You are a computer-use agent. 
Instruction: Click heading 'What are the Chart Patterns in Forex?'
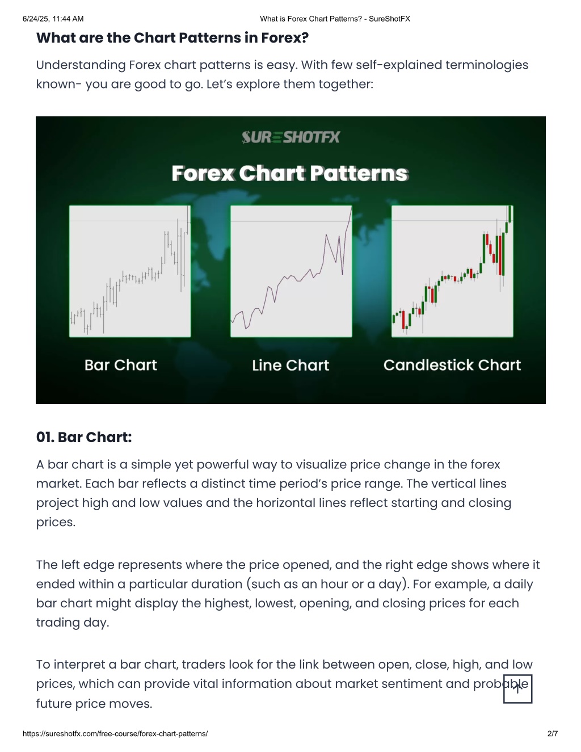coord(172,38)
